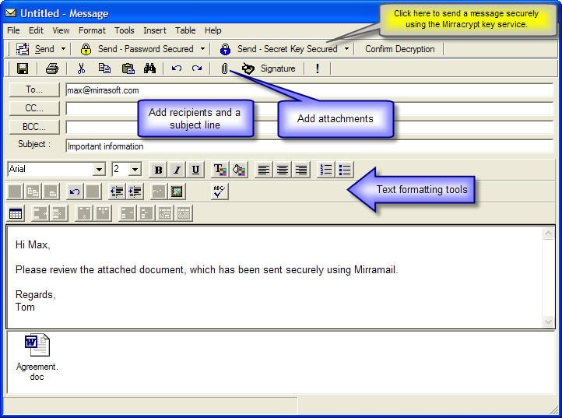Open the Table menu
Image resolution: width=562 pixels, height=418 pixels.
coord(185,30)
